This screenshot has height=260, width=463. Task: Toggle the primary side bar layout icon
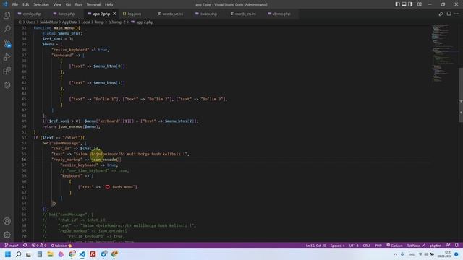tap(397, 4)
